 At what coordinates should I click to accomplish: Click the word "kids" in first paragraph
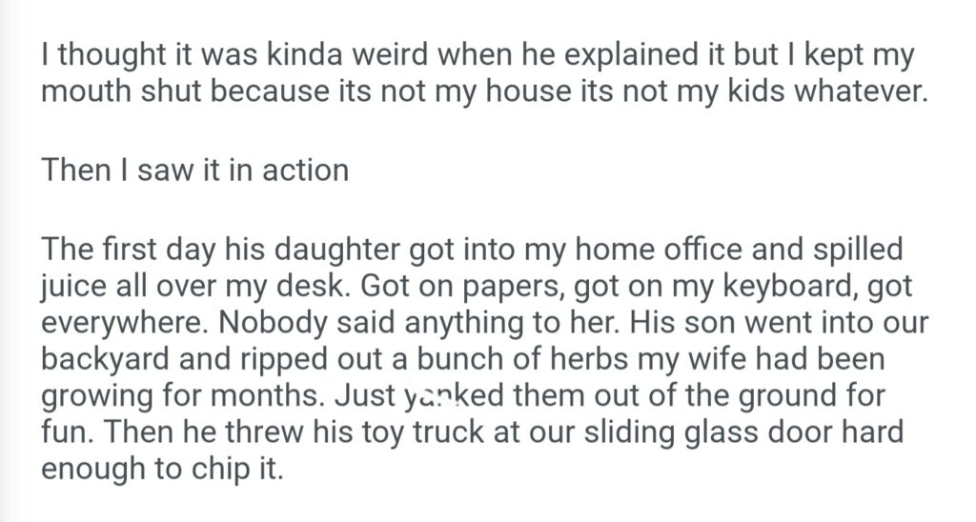(735, 94)
